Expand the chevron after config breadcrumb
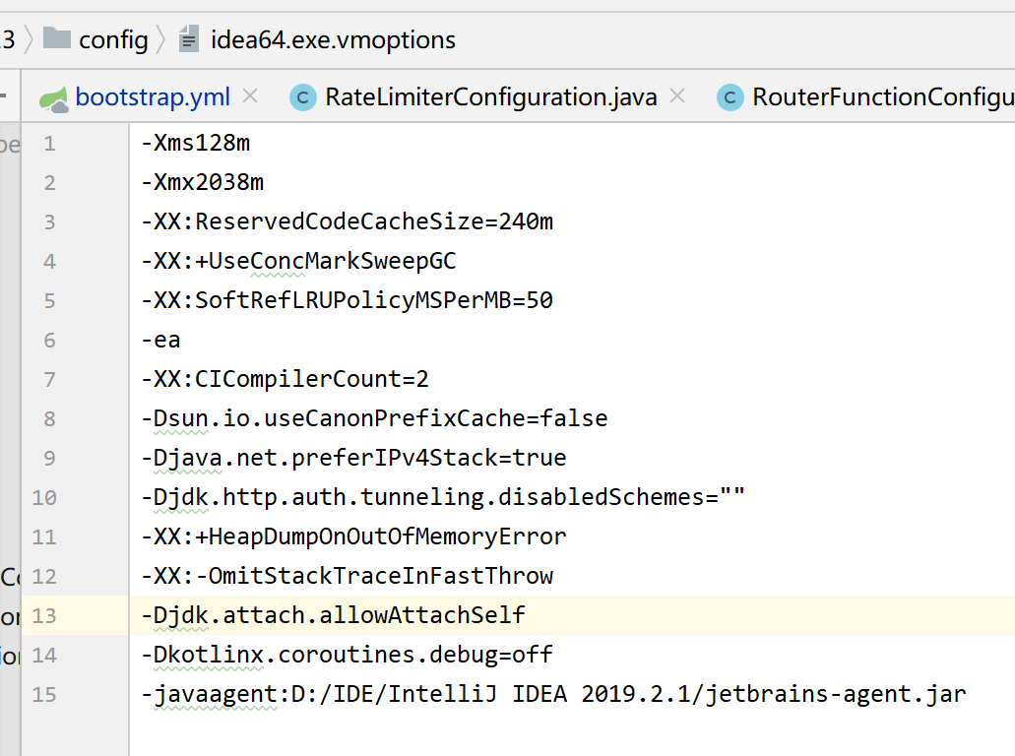 pyautogui.click(x=161, y=39)
